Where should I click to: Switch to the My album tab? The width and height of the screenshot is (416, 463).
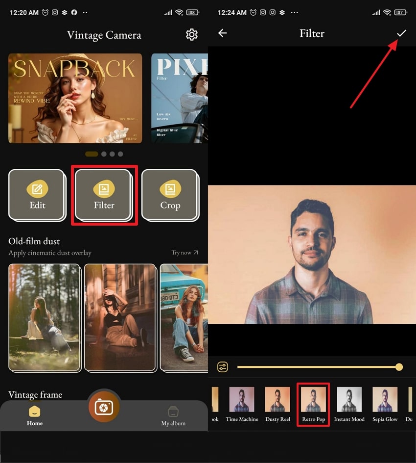tap(173, 416)
